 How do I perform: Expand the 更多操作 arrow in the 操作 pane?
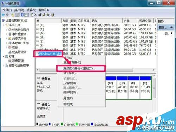tap(172, 33)
